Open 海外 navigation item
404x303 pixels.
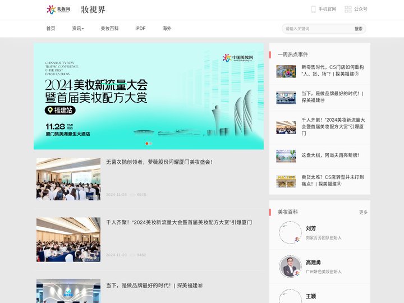167,29
